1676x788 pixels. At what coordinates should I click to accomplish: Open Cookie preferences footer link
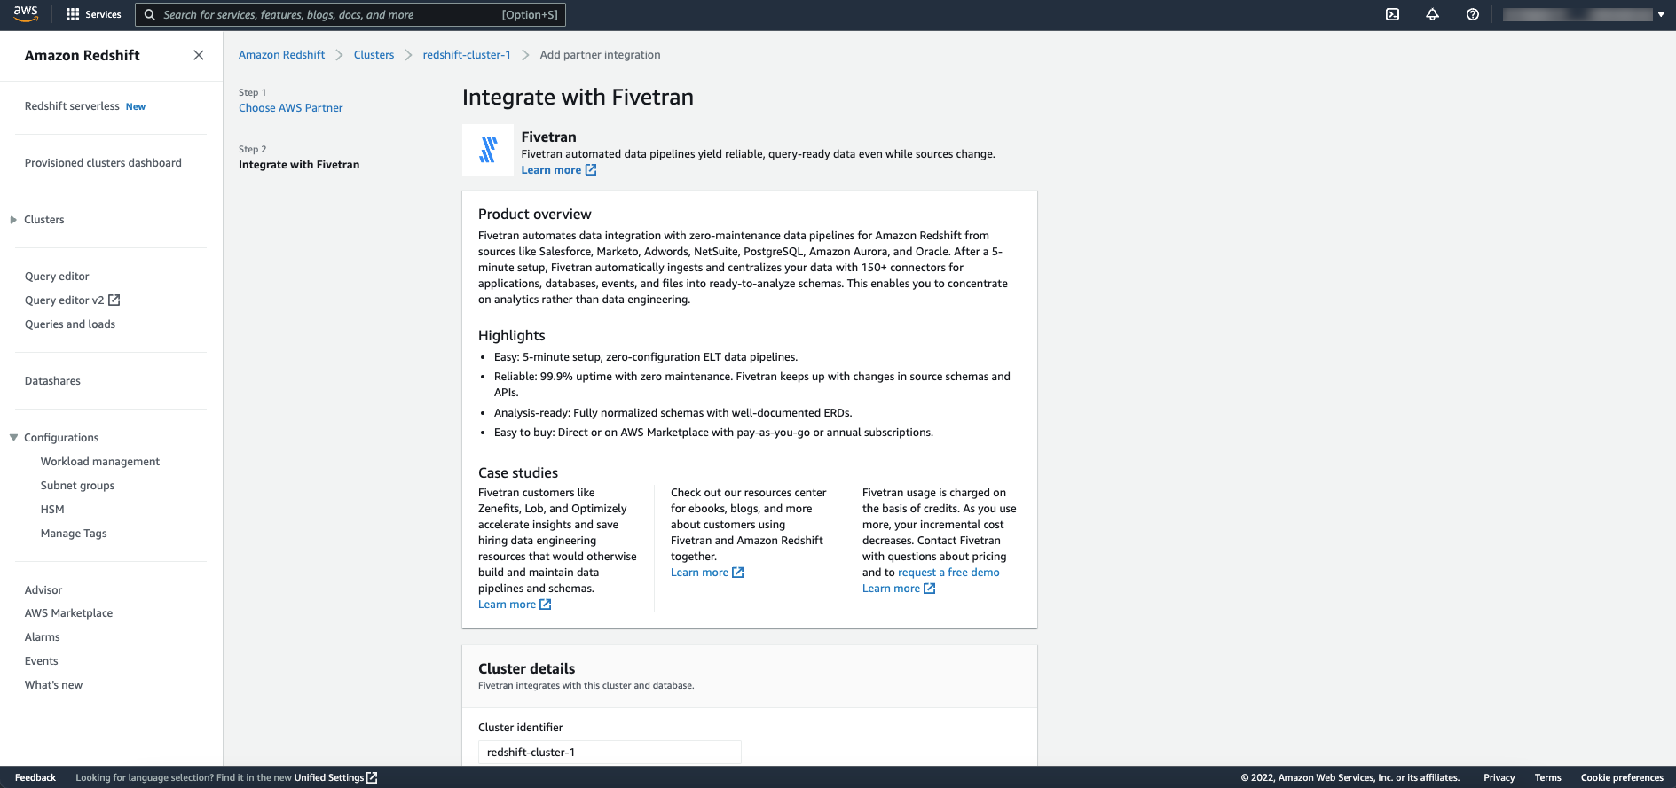click(x=1622, y=777)
